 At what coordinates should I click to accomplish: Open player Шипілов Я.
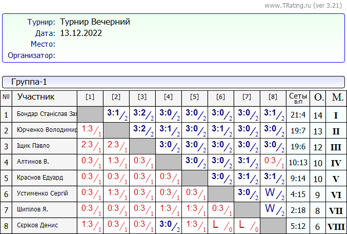(34, 209)
